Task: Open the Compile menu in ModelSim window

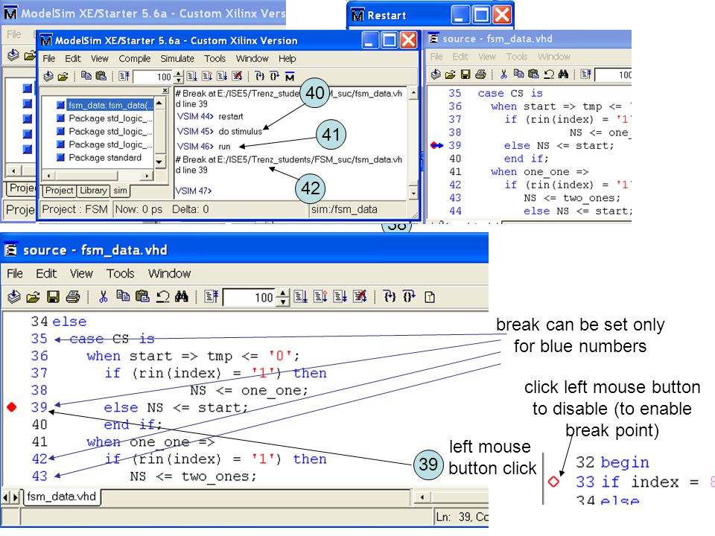Action: point(135,59)
